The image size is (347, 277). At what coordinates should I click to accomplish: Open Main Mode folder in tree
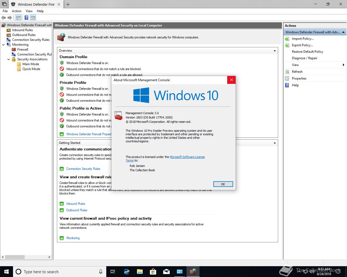click(x=31, y=64)
